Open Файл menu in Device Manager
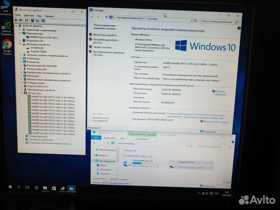 [x=18, y=15]
